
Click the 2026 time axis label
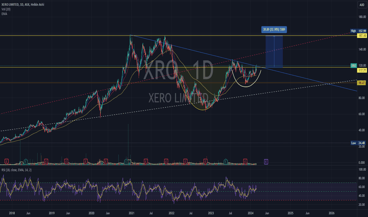click(332, 213)
